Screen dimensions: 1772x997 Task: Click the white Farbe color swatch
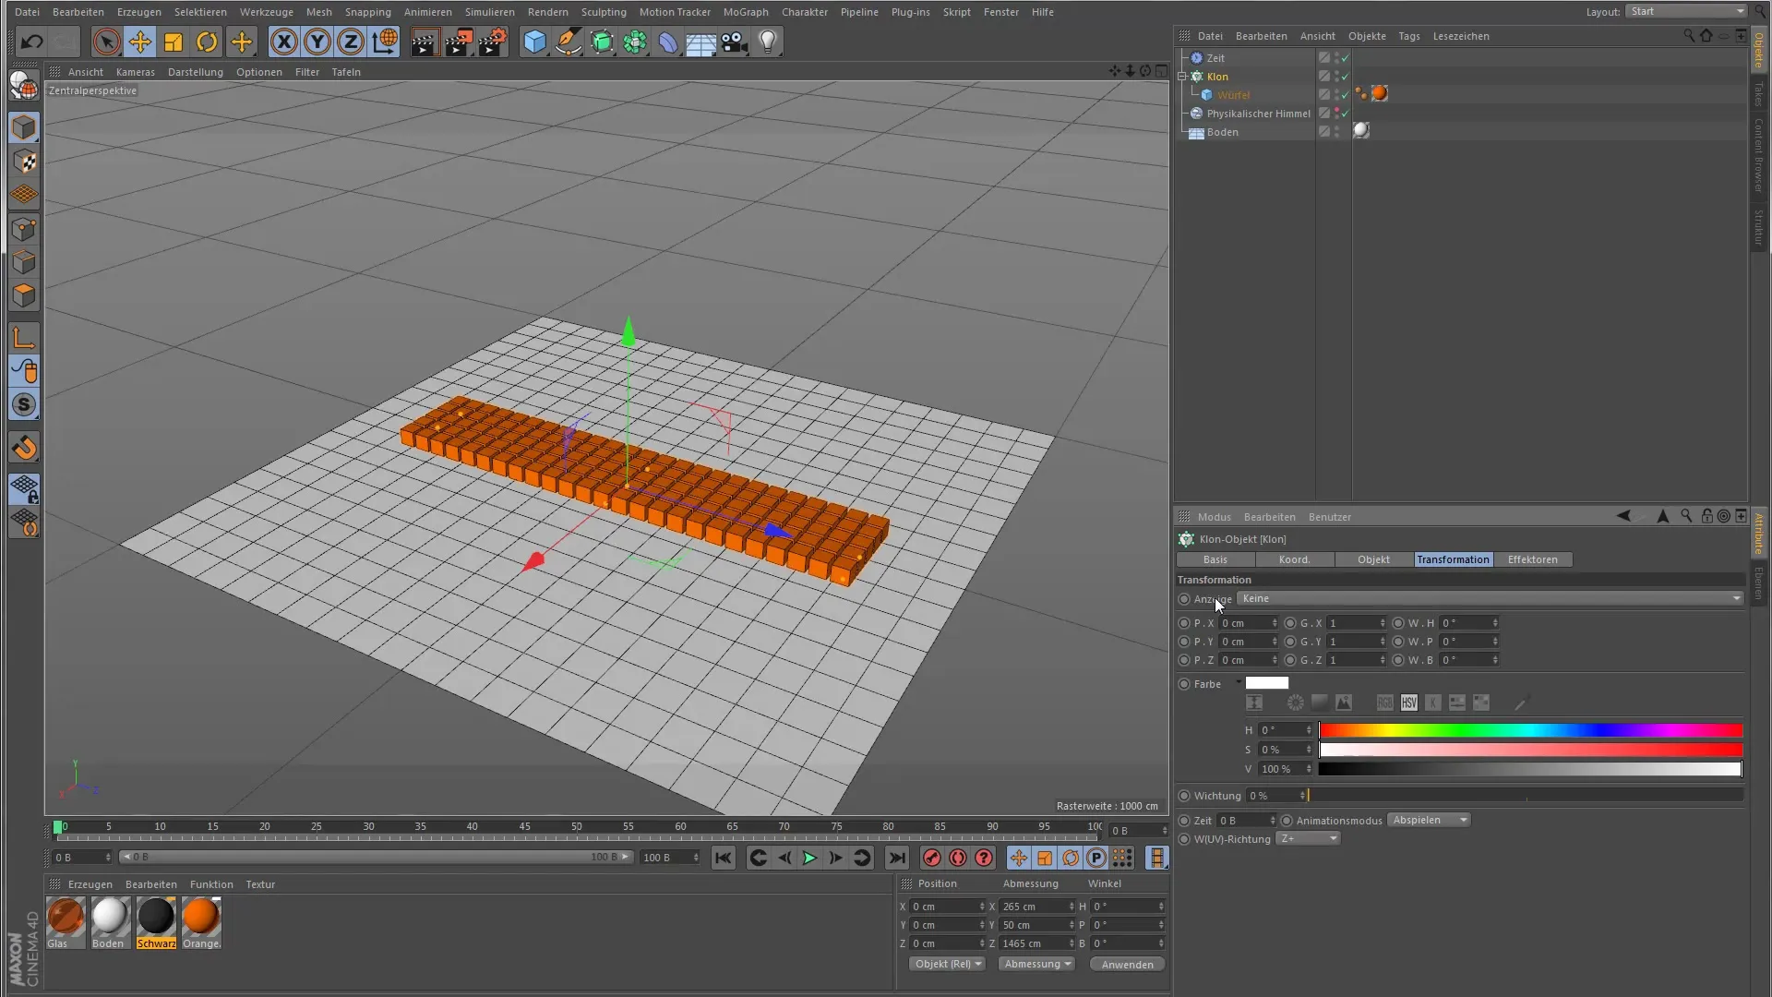point(1266,683)
